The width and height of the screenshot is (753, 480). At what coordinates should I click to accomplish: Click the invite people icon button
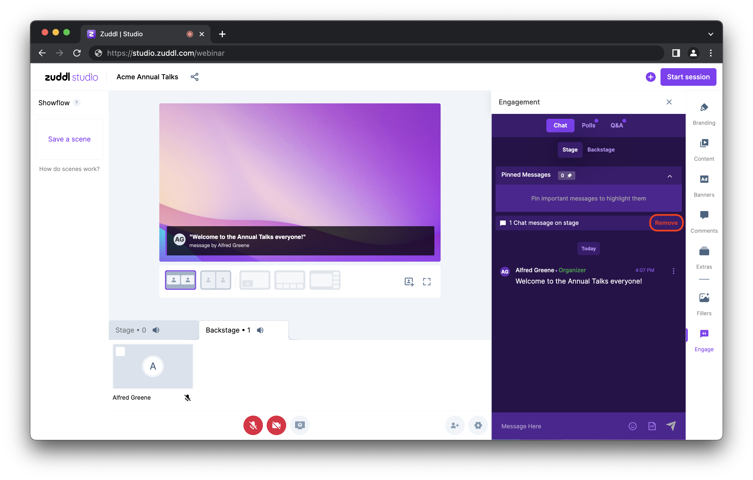pos(455,425)
